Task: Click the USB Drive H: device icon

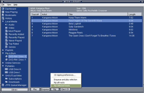Action: point(6,69)
